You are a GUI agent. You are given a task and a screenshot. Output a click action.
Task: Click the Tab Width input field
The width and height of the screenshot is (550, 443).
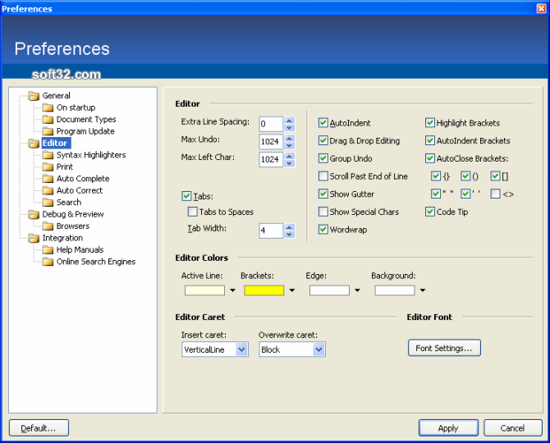pyautogui.click(x=271, y=231)
